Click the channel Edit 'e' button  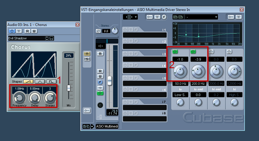point(100,82)
